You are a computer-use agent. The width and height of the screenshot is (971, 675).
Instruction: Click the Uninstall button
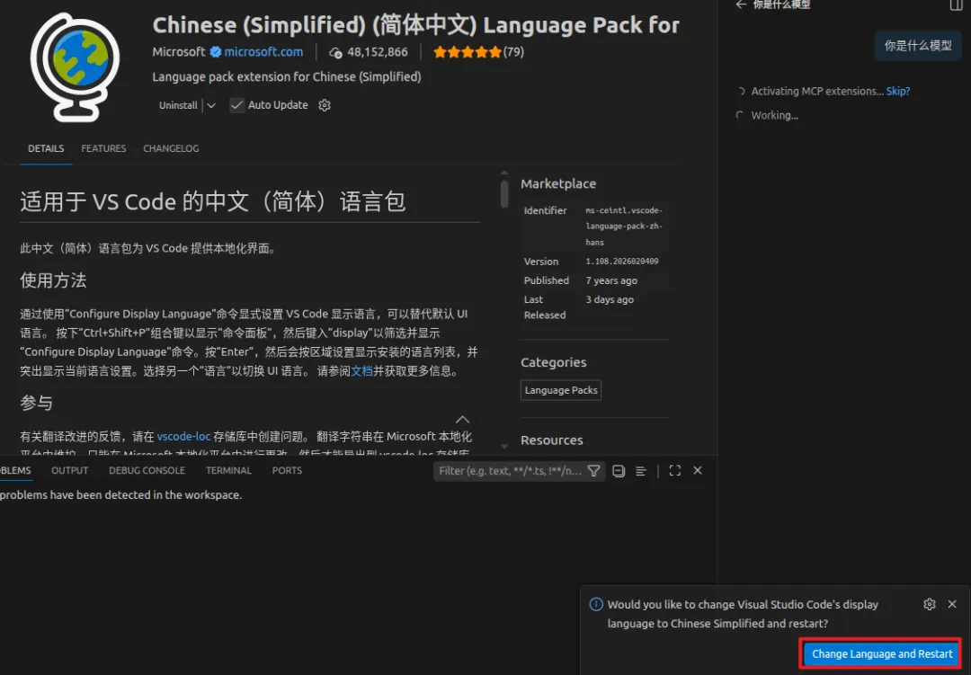point(178,105)
